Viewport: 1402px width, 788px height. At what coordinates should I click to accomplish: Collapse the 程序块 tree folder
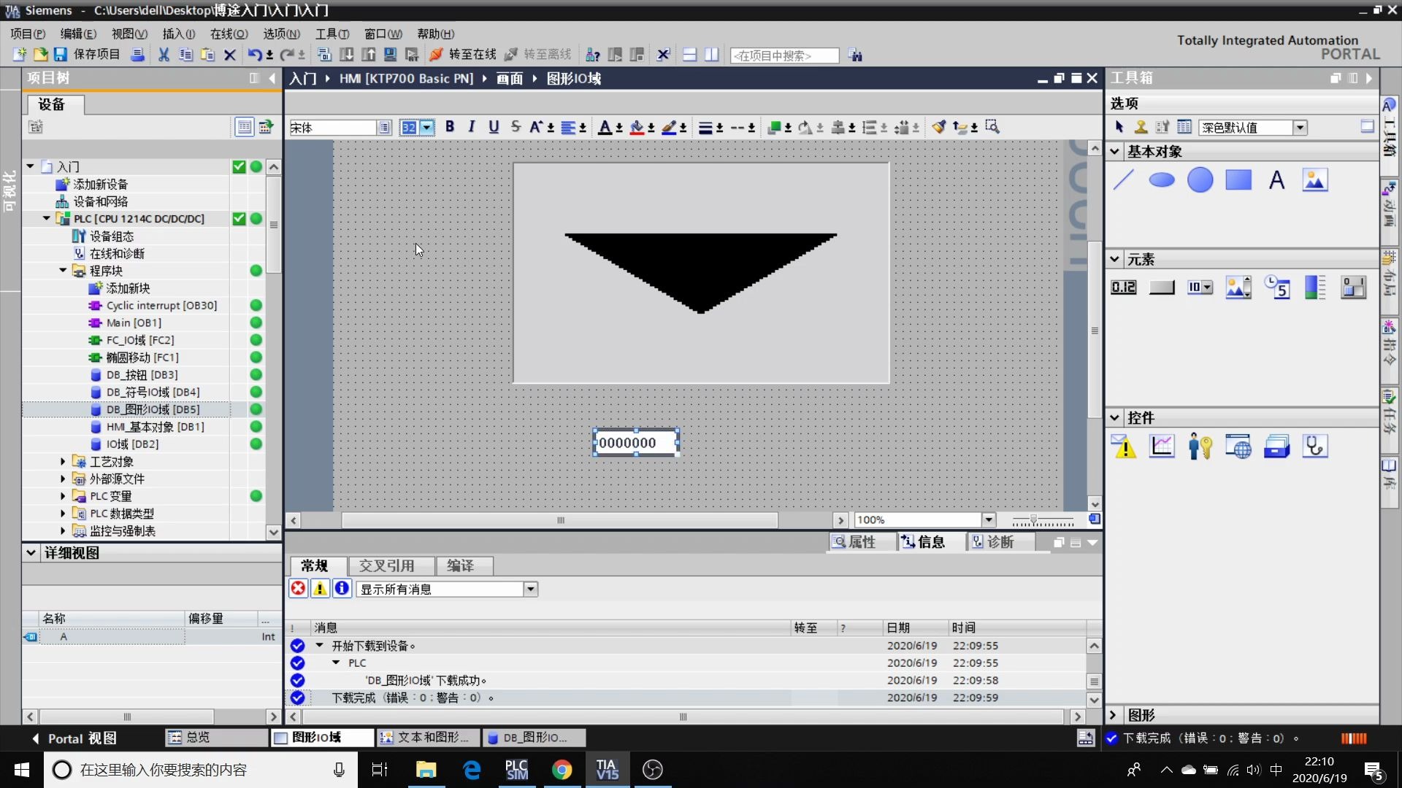pos(63,271)
